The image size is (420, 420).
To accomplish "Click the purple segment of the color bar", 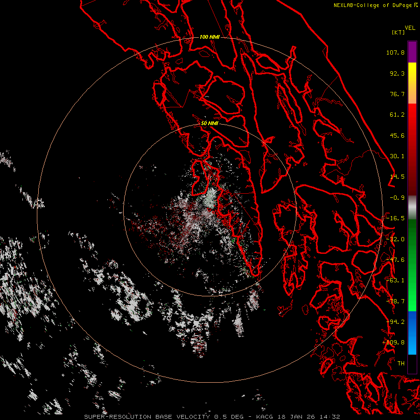I will (x=412, y=52).
